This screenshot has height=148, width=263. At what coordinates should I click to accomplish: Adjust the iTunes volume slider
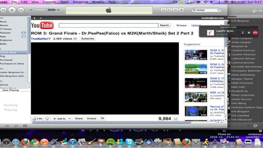tap(44, 10)
